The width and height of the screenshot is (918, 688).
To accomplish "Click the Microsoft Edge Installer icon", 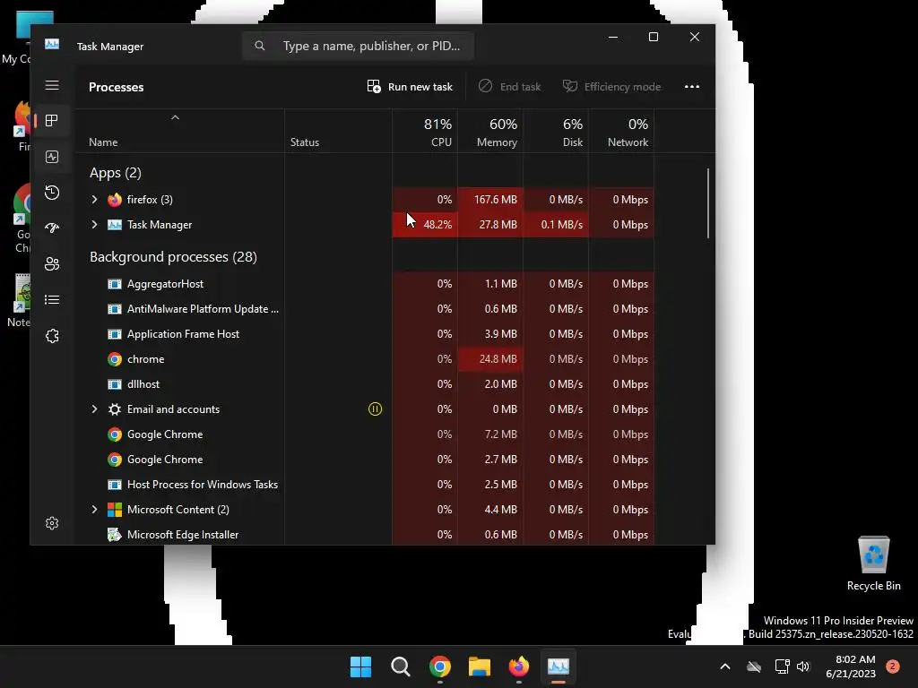I will click(115, 535).
